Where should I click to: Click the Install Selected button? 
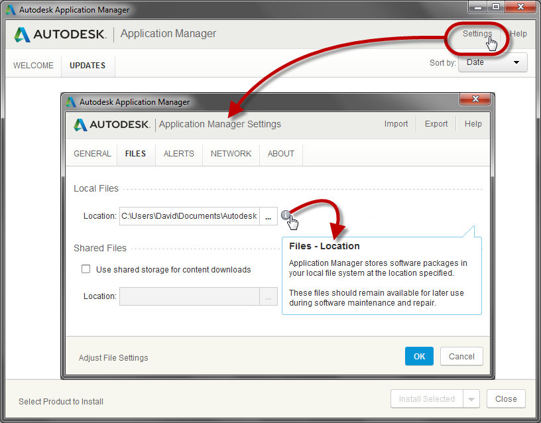click(x=427, y=399)
